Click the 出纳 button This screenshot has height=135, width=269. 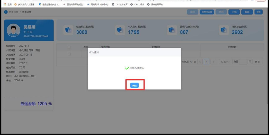[234, 12]
